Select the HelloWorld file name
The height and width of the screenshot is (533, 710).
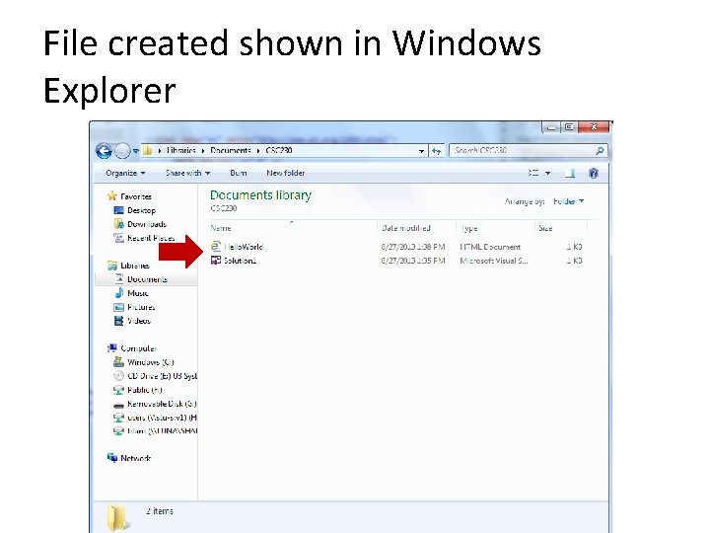point(244,247)
